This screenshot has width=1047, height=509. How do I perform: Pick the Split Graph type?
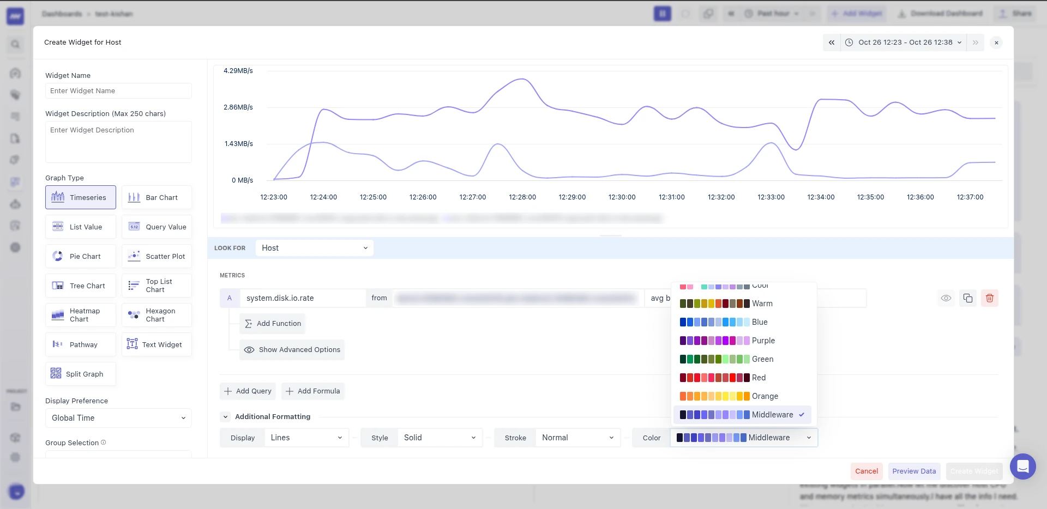click(x=81, y=374)
